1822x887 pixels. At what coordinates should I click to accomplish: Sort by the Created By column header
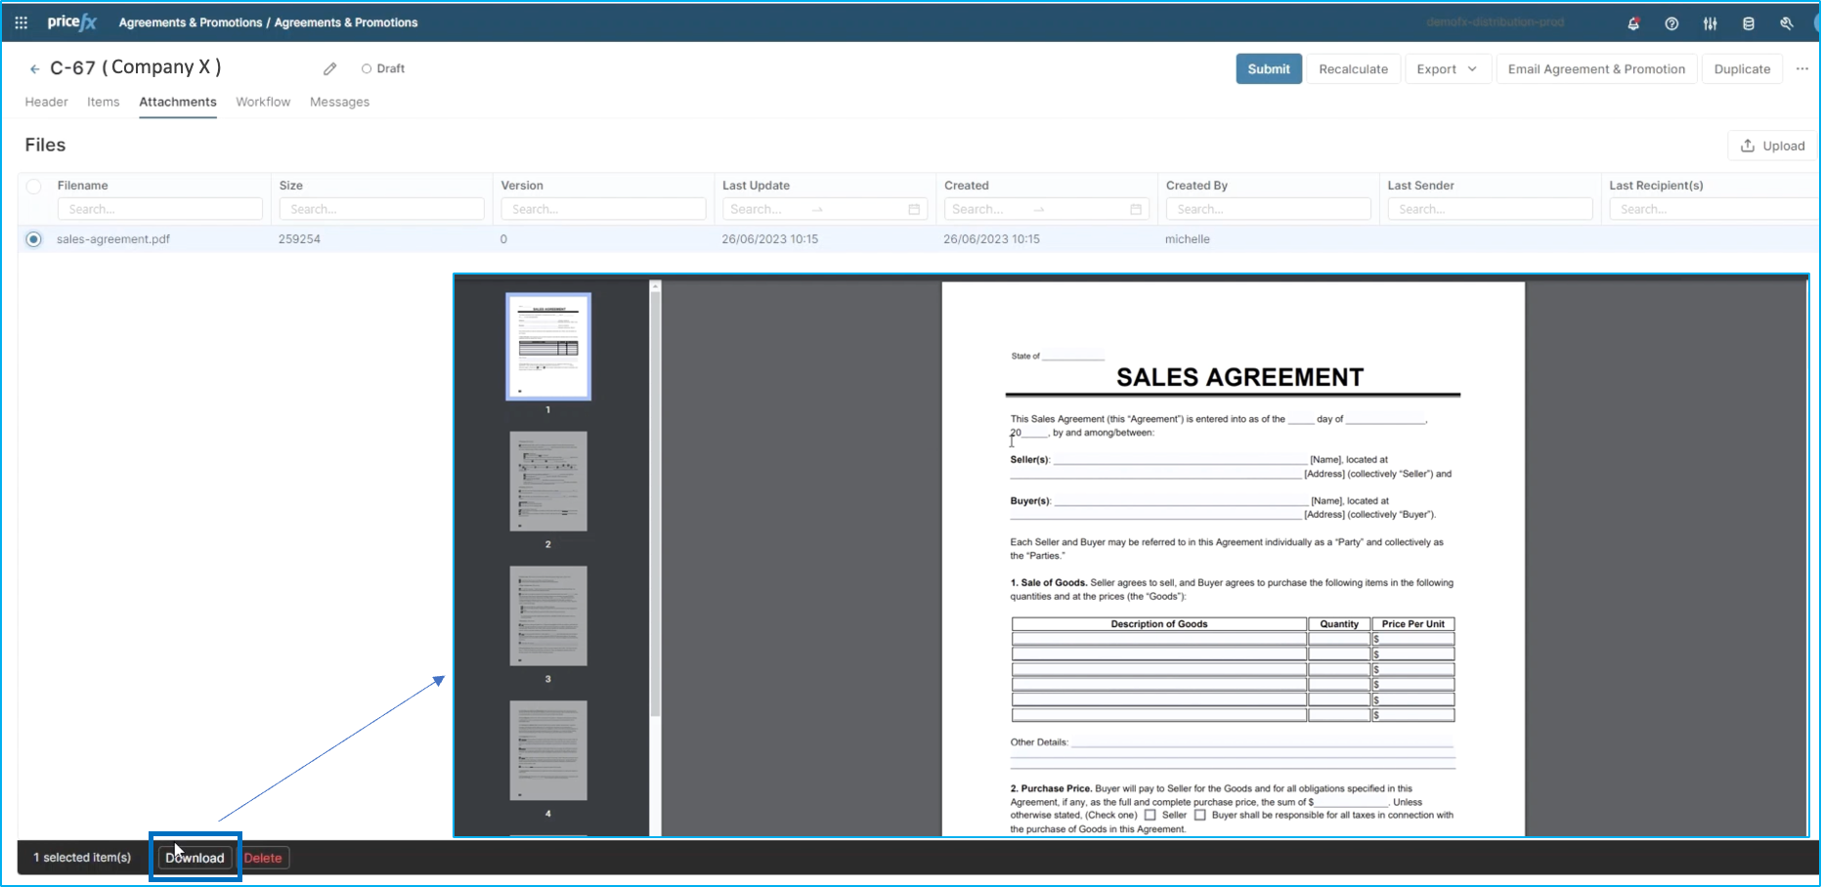[x=1196, y=186]
